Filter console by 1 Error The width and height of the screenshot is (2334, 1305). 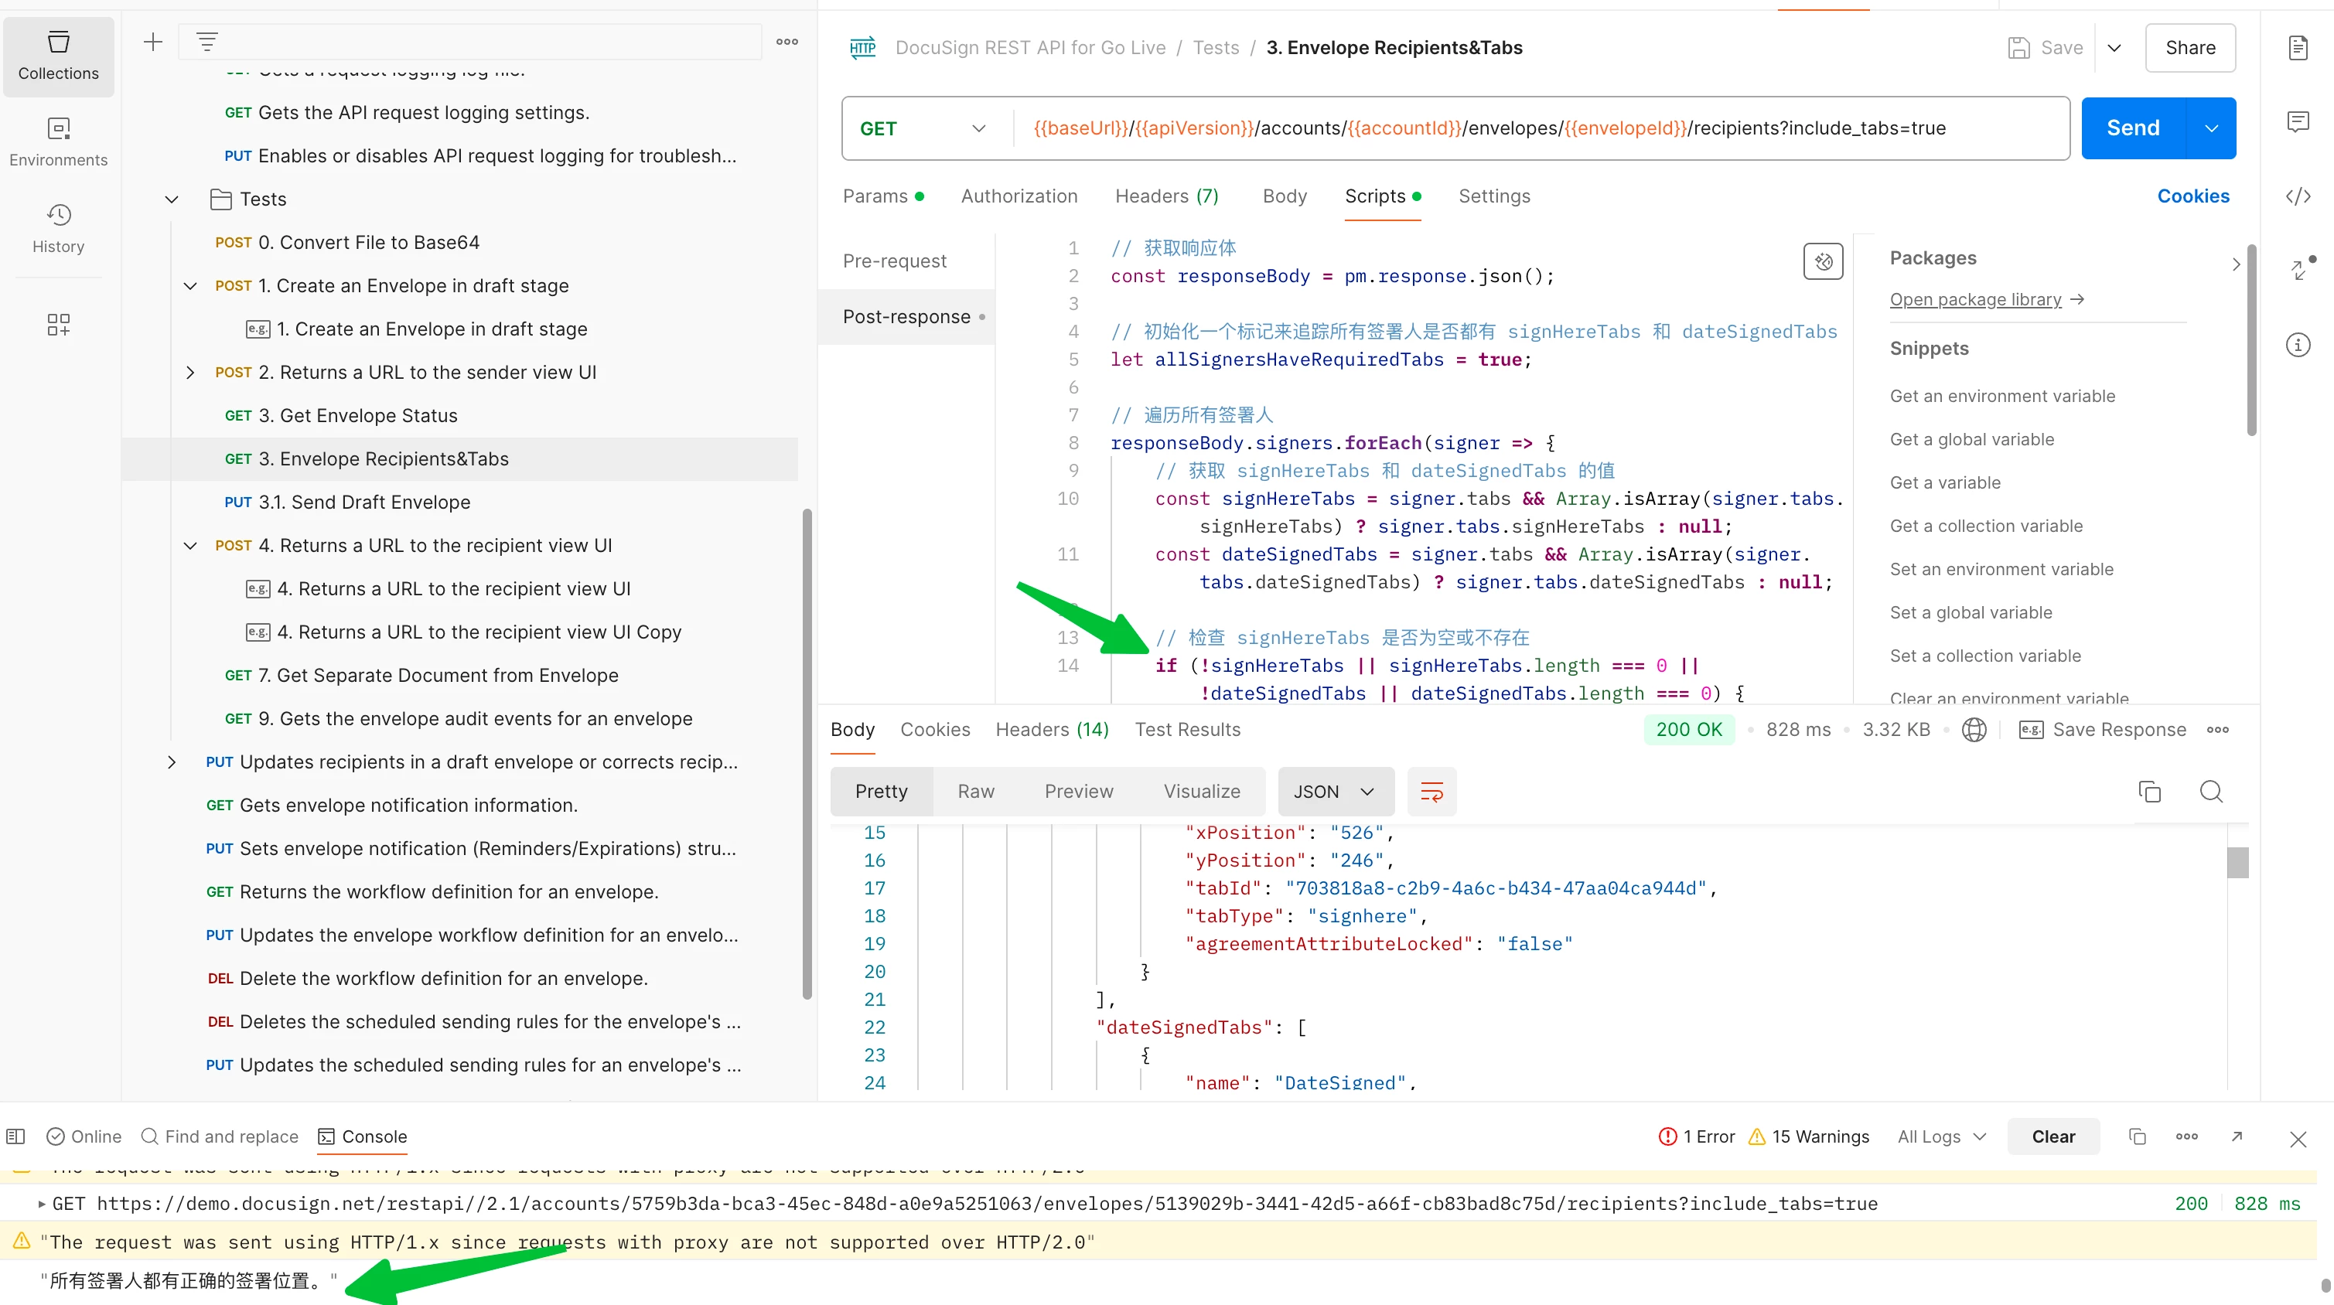pos(1696,1136)
